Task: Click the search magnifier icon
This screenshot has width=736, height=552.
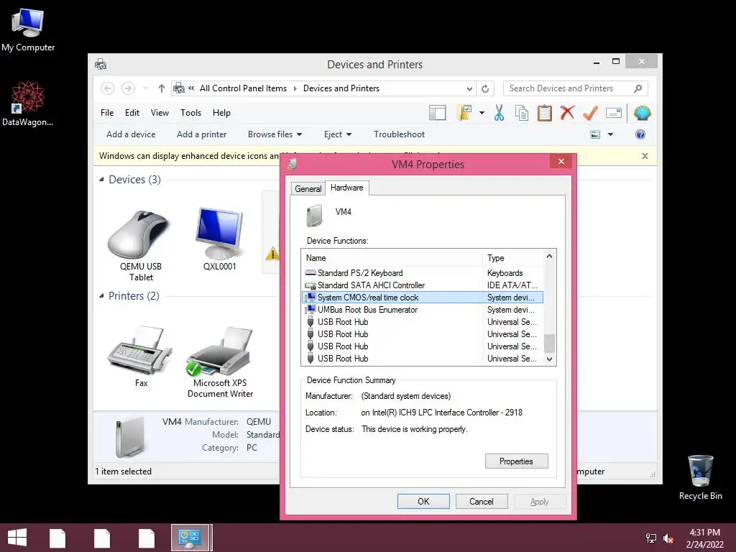Action: pyautogui.click(x=638, y=88)
